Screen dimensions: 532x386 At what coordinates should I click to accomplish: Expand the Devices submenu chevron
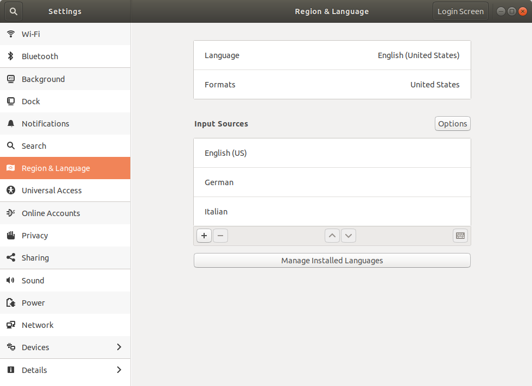point(119,347)
